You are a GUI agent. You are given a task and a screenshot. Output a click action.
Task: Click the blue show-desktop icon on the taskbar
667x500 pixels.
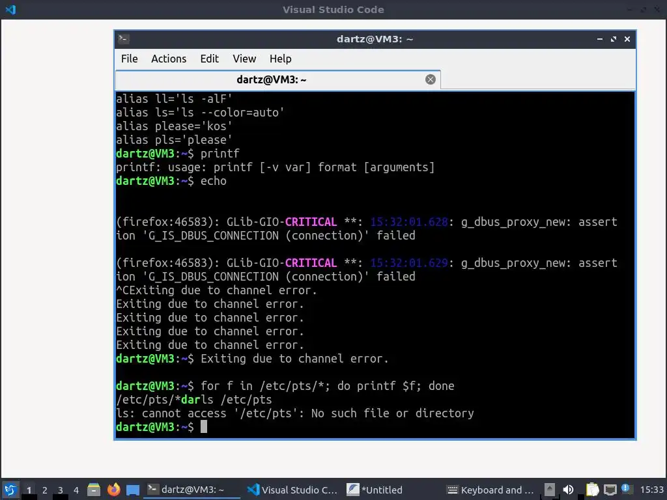pos(133,490)
